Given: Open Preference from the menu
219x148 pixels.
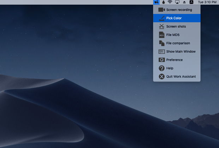Looking at the screenshot, I should pos(177,60).
